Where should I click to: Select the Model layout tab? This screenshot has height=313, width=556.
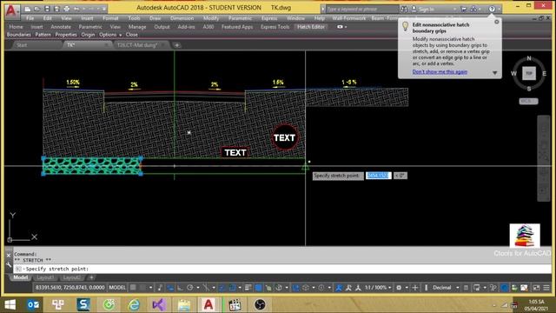coord(20,277)
